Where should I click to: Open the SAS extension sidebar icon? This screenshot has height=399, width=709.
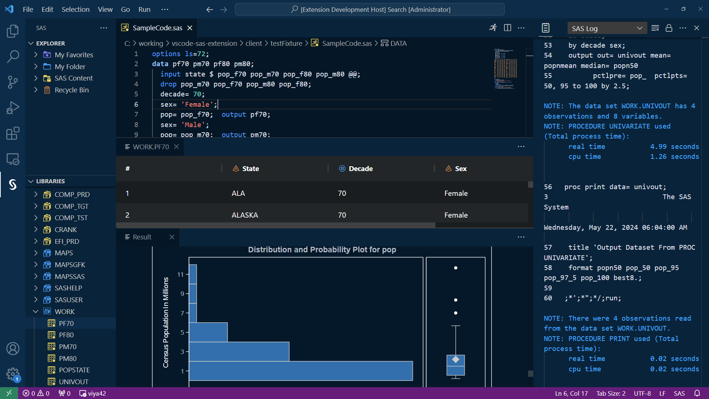[x=13, y=184]
